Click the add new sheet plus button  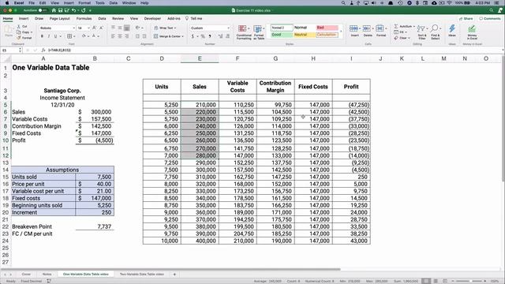click(174, 275)
